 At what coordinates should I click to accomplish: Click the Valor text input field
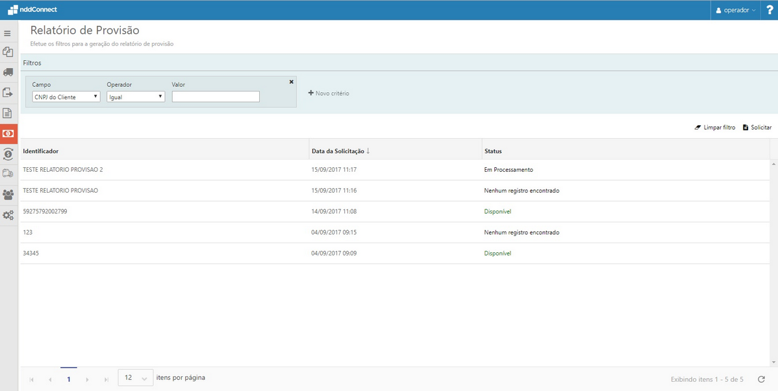(x=216, y=97)
